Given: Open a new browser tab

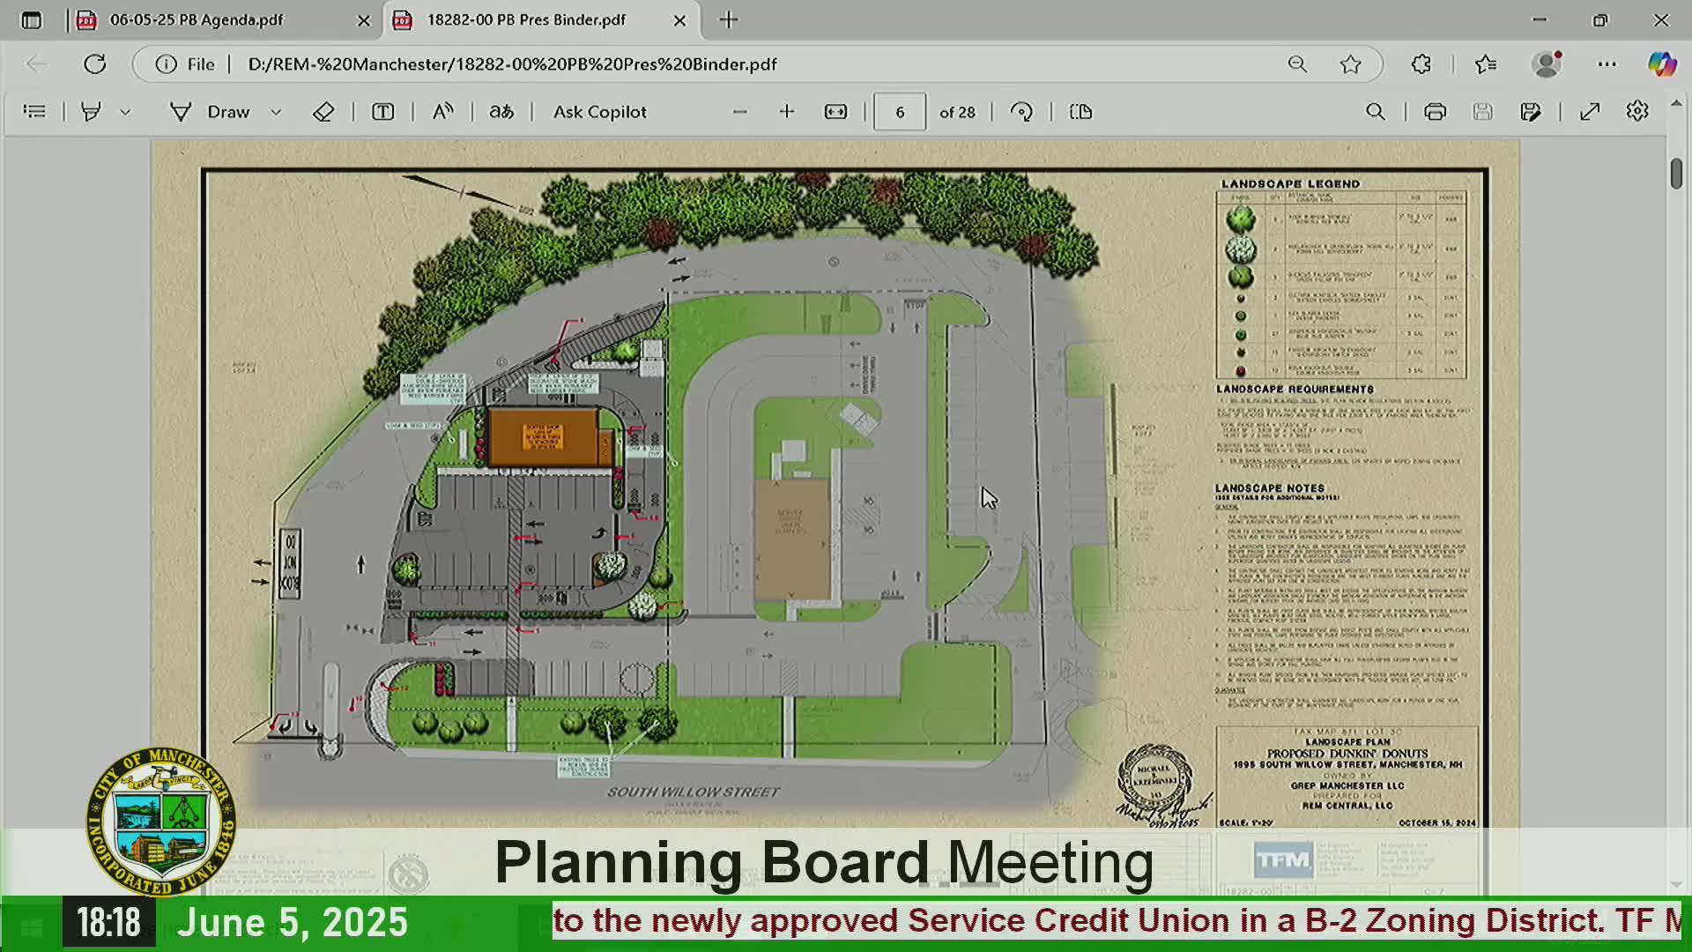Looking at the screenshot, I should 729,20.
